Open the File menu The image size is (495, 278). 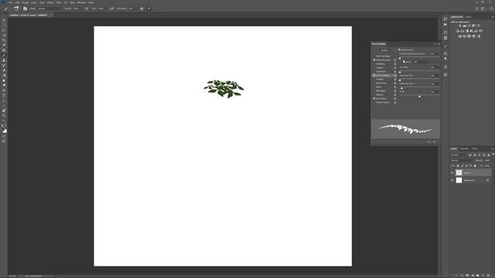coord(10,2)
